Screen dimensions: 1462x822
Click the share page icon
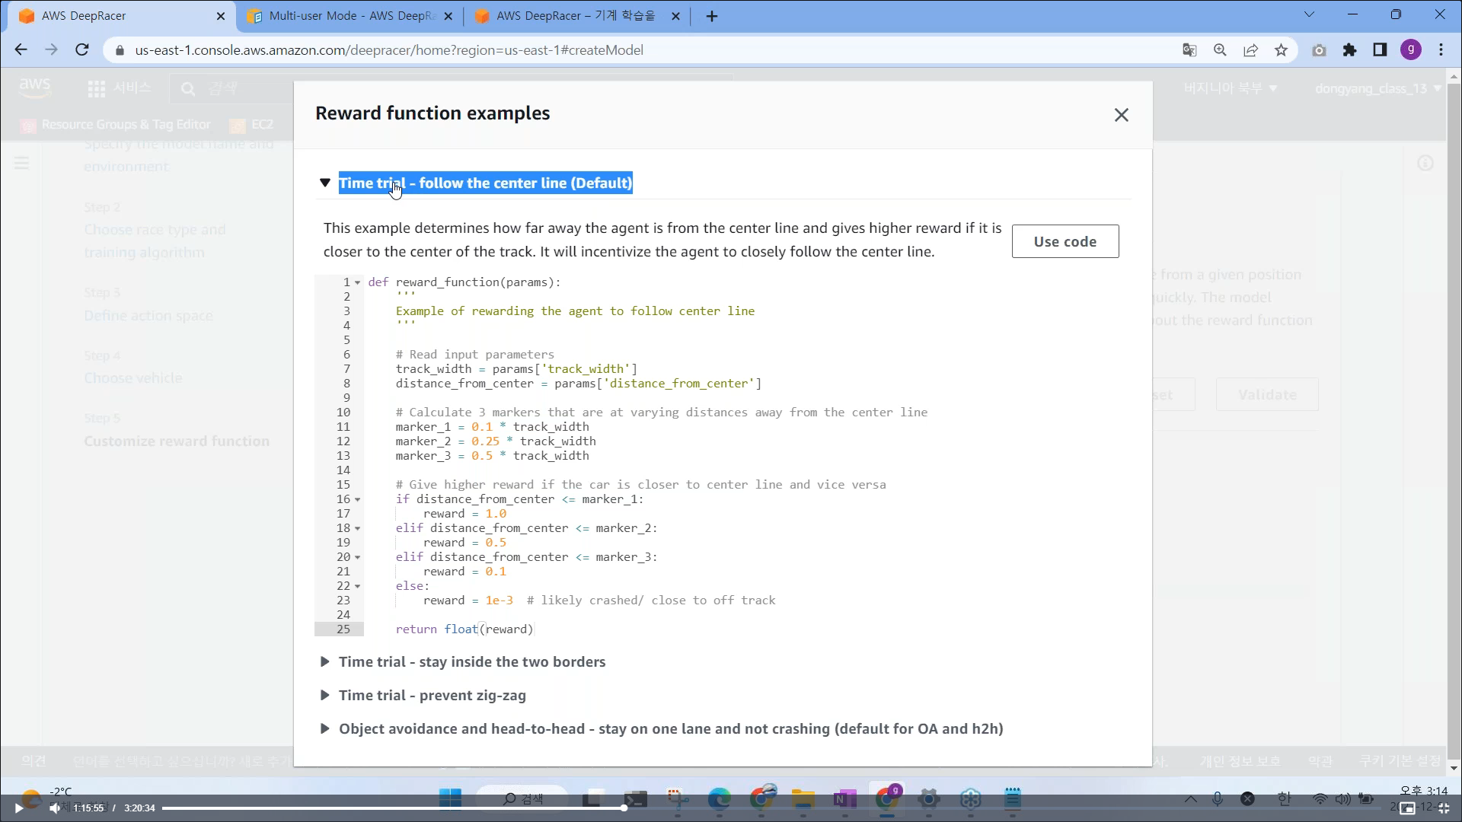point(1250,50)
